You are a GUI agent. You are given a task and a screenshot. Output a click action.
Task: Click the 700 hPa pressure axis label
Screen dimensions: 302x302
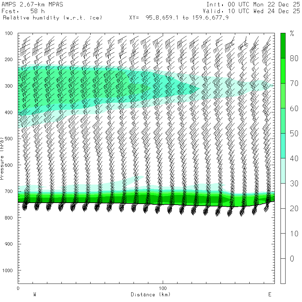pyautogui.click(x=9, y=192)
